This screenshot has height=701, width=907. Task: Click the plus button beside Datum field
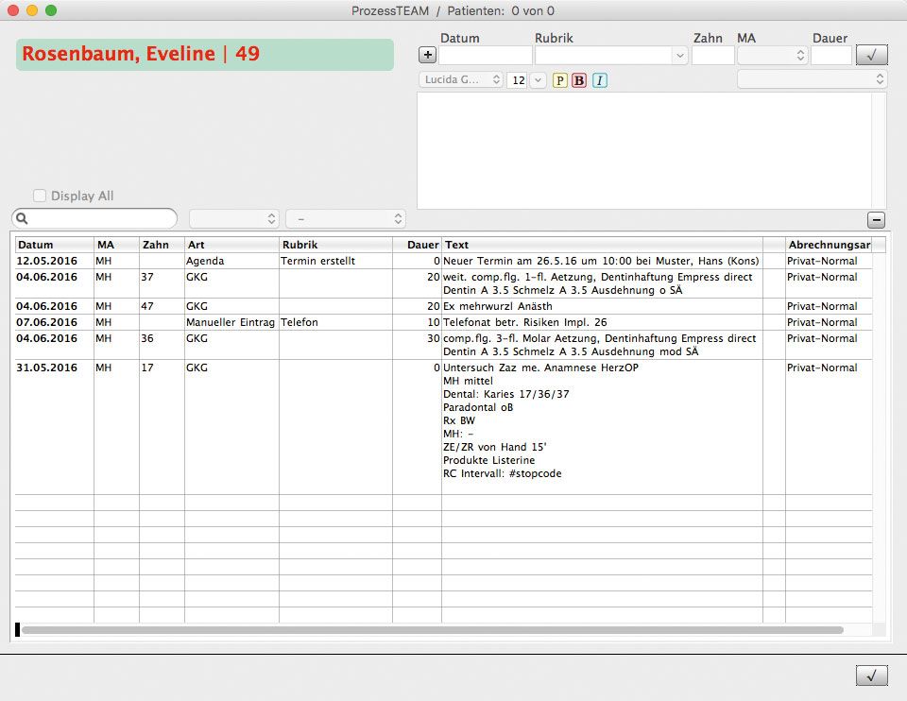pos(427,56)
